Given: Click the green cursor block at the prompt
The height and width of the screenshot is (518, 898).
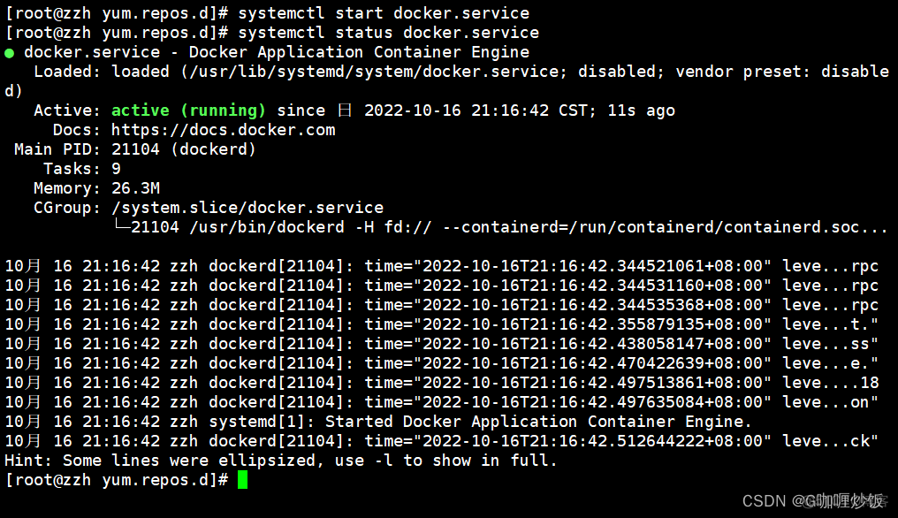Looking at the screenshot, I should point(243,480).
